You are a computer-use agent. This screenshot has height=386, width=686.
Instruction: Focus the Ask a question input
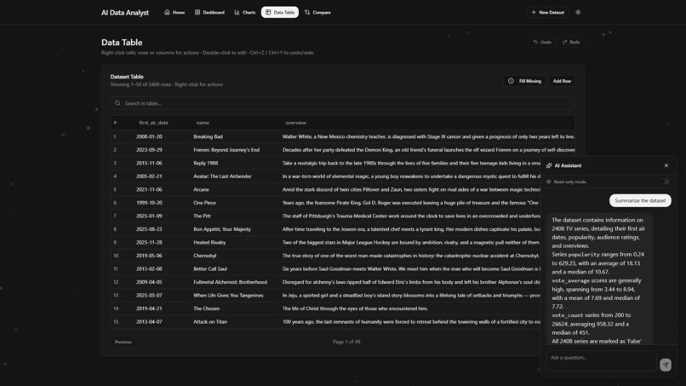click(x=601, y=361)
